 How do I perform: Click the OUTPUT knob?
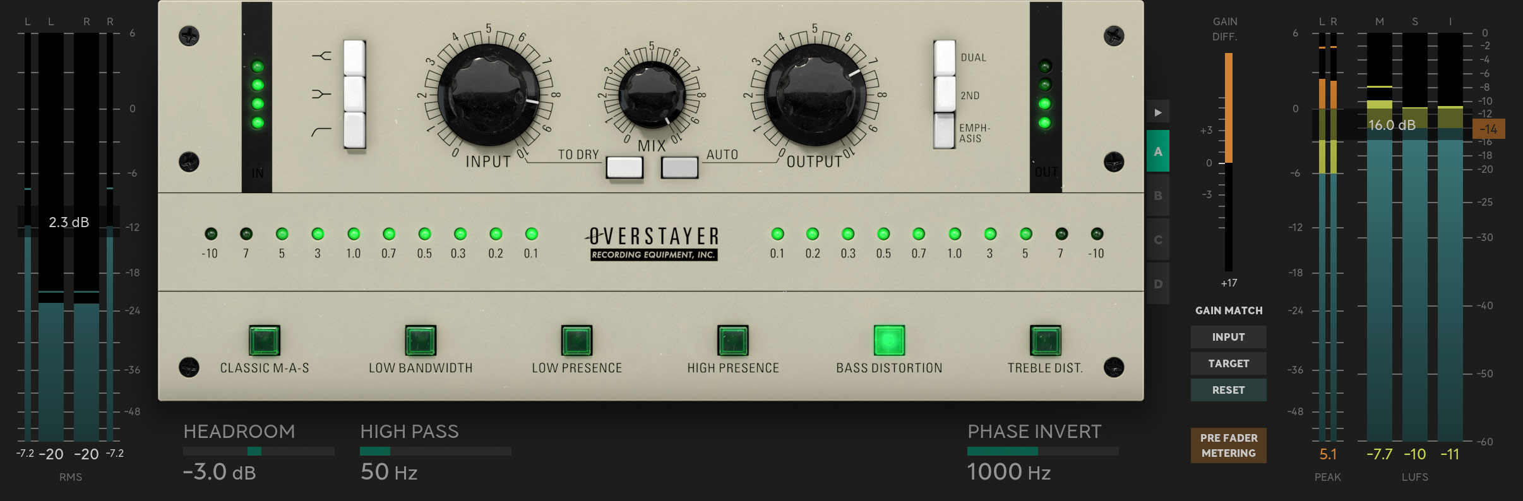(815, 95)
